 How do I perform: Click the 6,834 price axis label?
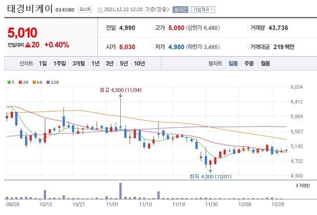tap(297, 87)
